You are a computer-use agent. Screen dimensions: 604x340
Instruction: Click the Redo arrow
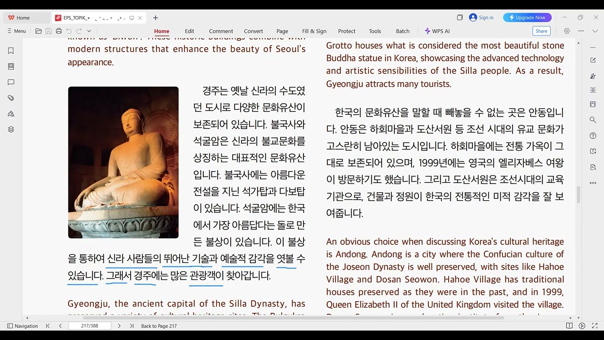point(79,31)
